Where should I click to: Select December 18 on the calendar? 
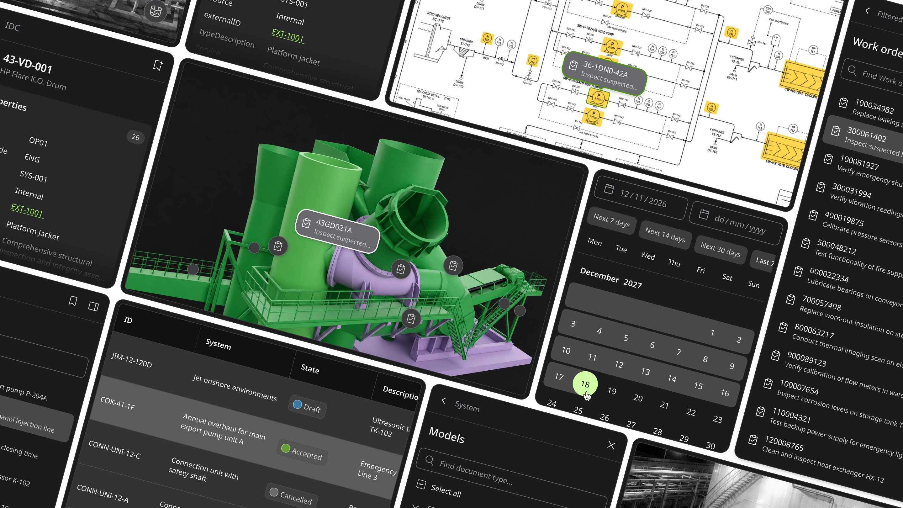[585, 384]
